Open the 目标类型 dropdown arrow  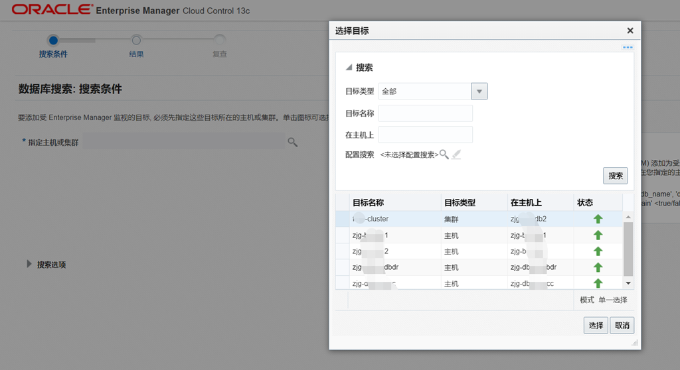coord(479,92)
